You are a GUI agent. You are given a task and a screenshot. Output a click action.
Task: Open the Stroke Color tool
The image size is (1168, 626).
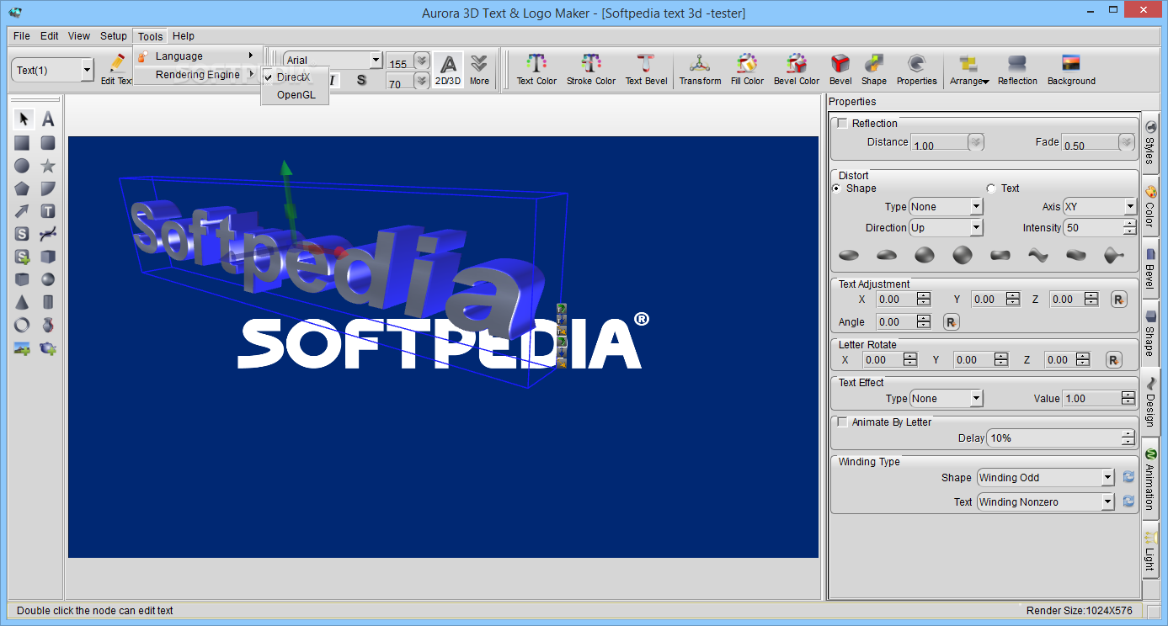591,69
